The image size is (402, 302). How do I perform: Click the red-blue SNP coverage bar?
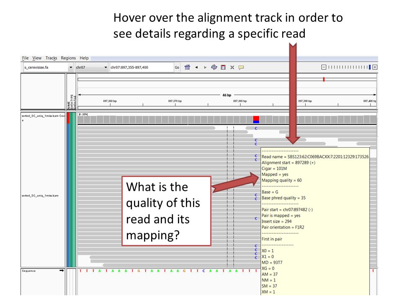tap(256, 120)
